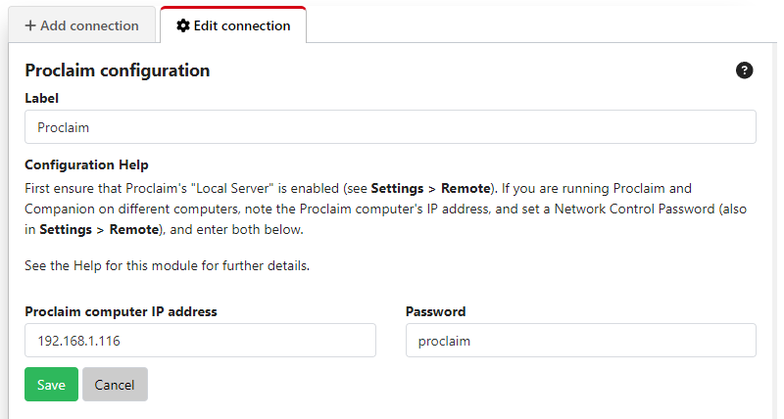The width and height of the screenshot is (784, 419).
Task: Click the See the Help for this module line
Action: click(x=167, y=265)
